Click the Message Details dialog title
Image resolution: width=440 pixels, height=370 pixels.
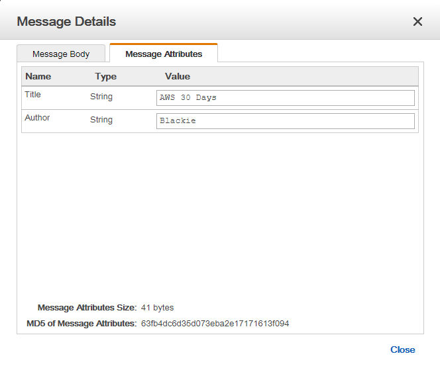point(66,22)
